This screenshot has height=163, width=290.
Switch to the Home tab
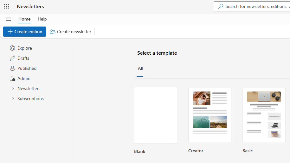(x=24, y=19)
